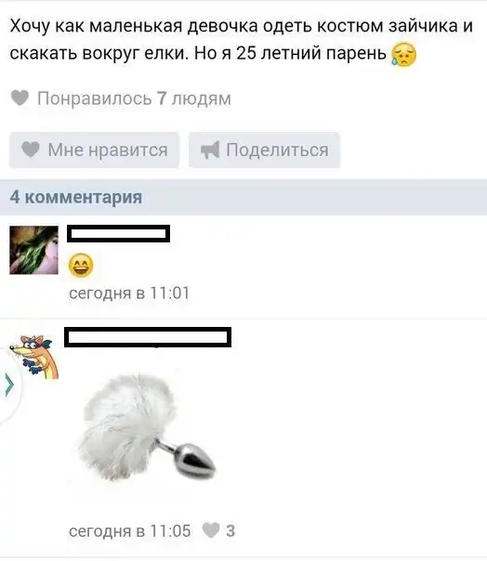This screenshot has height=561, width=487.
Task: Click the crying emoji in post text
Action: 404,55
